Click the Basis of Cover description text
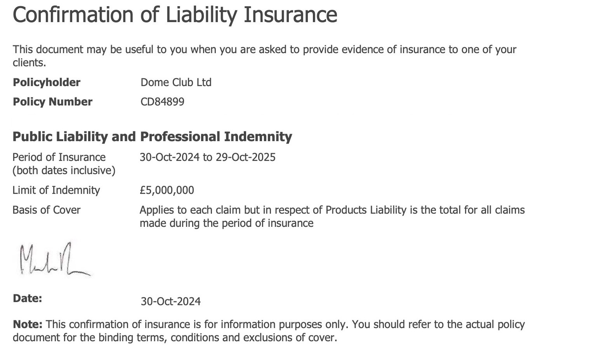592x349 pixels. [x=332, y=210]
